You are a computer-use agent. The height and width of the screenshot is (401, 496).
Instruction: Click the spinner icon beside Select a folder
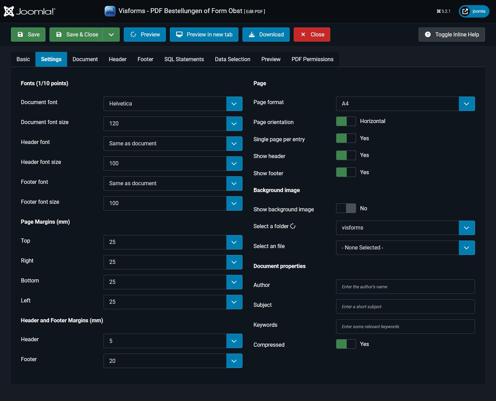click(293, 226)
